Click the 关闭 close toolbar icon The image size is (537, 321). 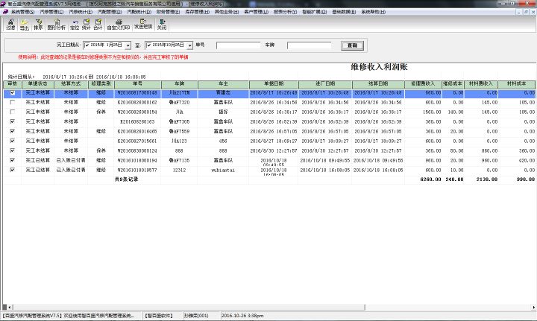coord(162,25)
